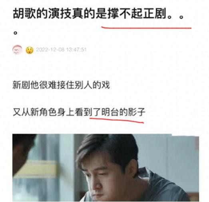Select the date portion 2022-12-08
The width and height of the screenshot is (209, 202).
tap(50, 50)
